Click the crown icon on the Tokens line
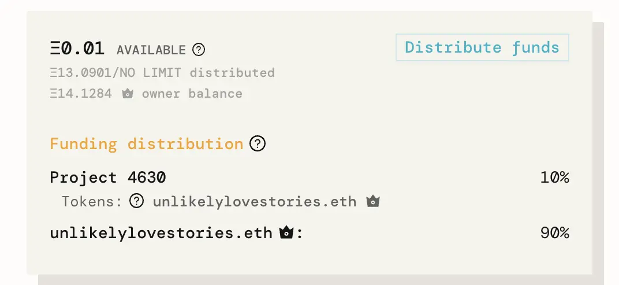The width and height of the screenshot is (619, 285). tap(373, 202)
